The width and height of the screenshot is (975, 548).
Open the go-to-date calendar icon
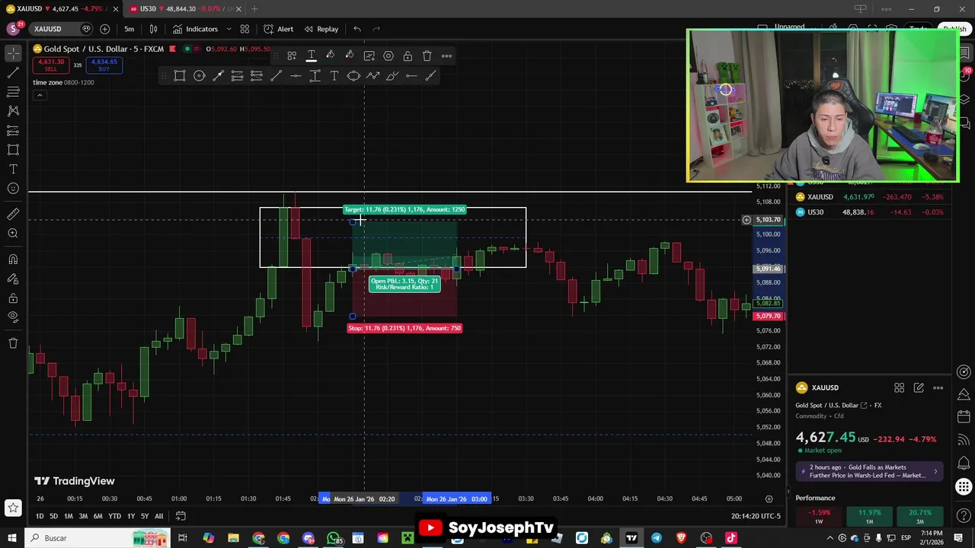tap(181, 516)
